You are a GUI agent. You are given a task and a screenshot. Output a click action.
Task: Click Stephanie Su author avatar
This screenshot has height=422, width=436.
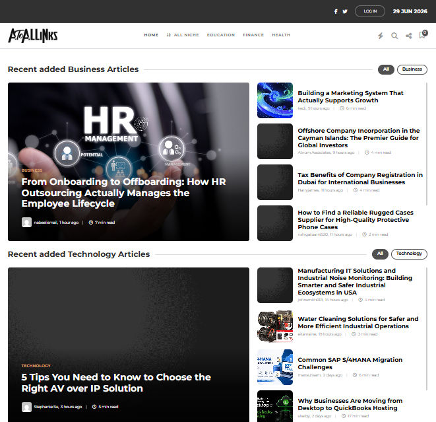click(26, 407)
